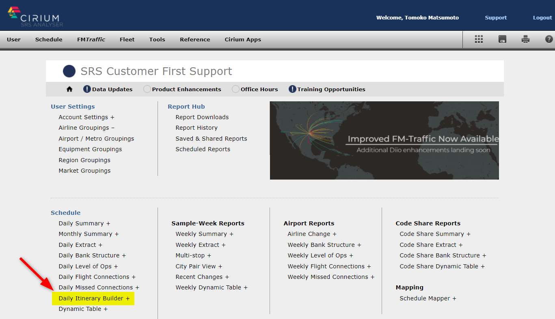Click the Improved FM-Traffic banner image
The height and width of the screenshot is (319, 555).
click(384, 140)
